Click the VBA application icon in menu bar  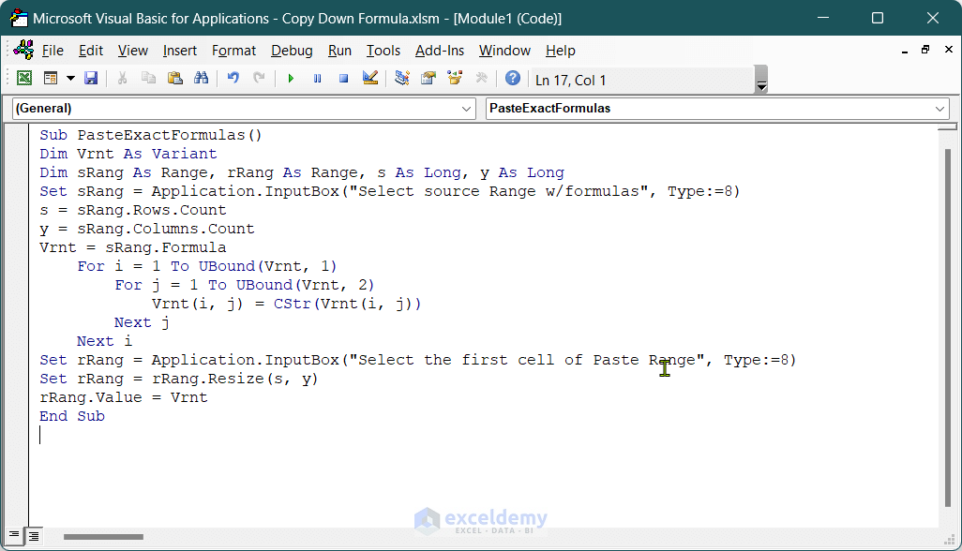click(x=24, y=51)
